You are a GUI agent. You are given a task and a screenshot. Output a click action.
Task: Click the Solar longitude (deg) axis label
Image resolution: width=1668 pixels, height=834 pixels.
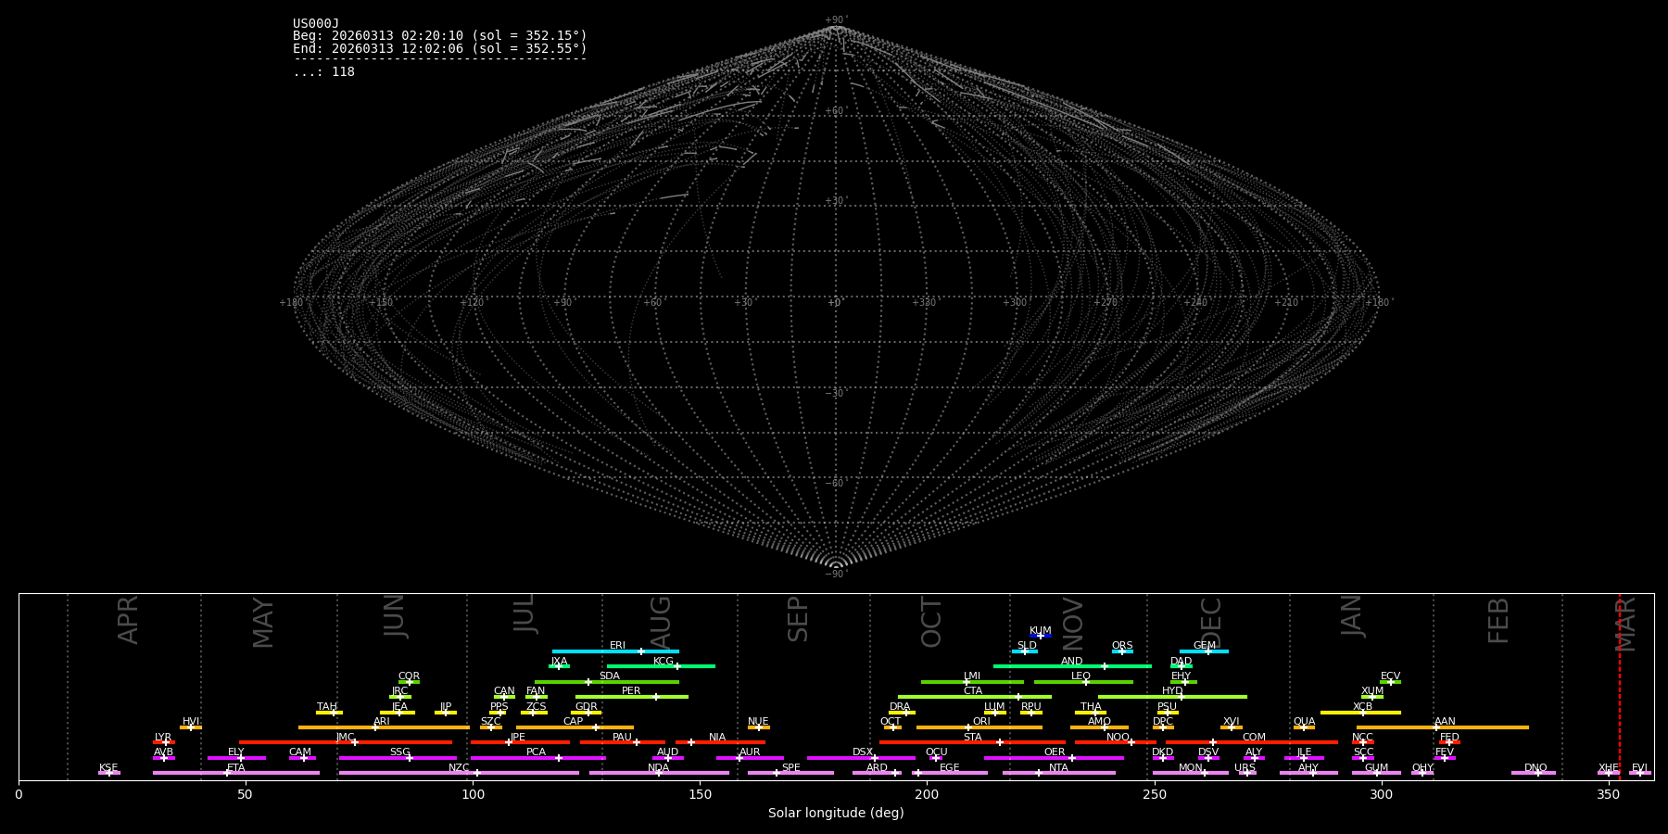pyautogui.click(x=836, y=814)
